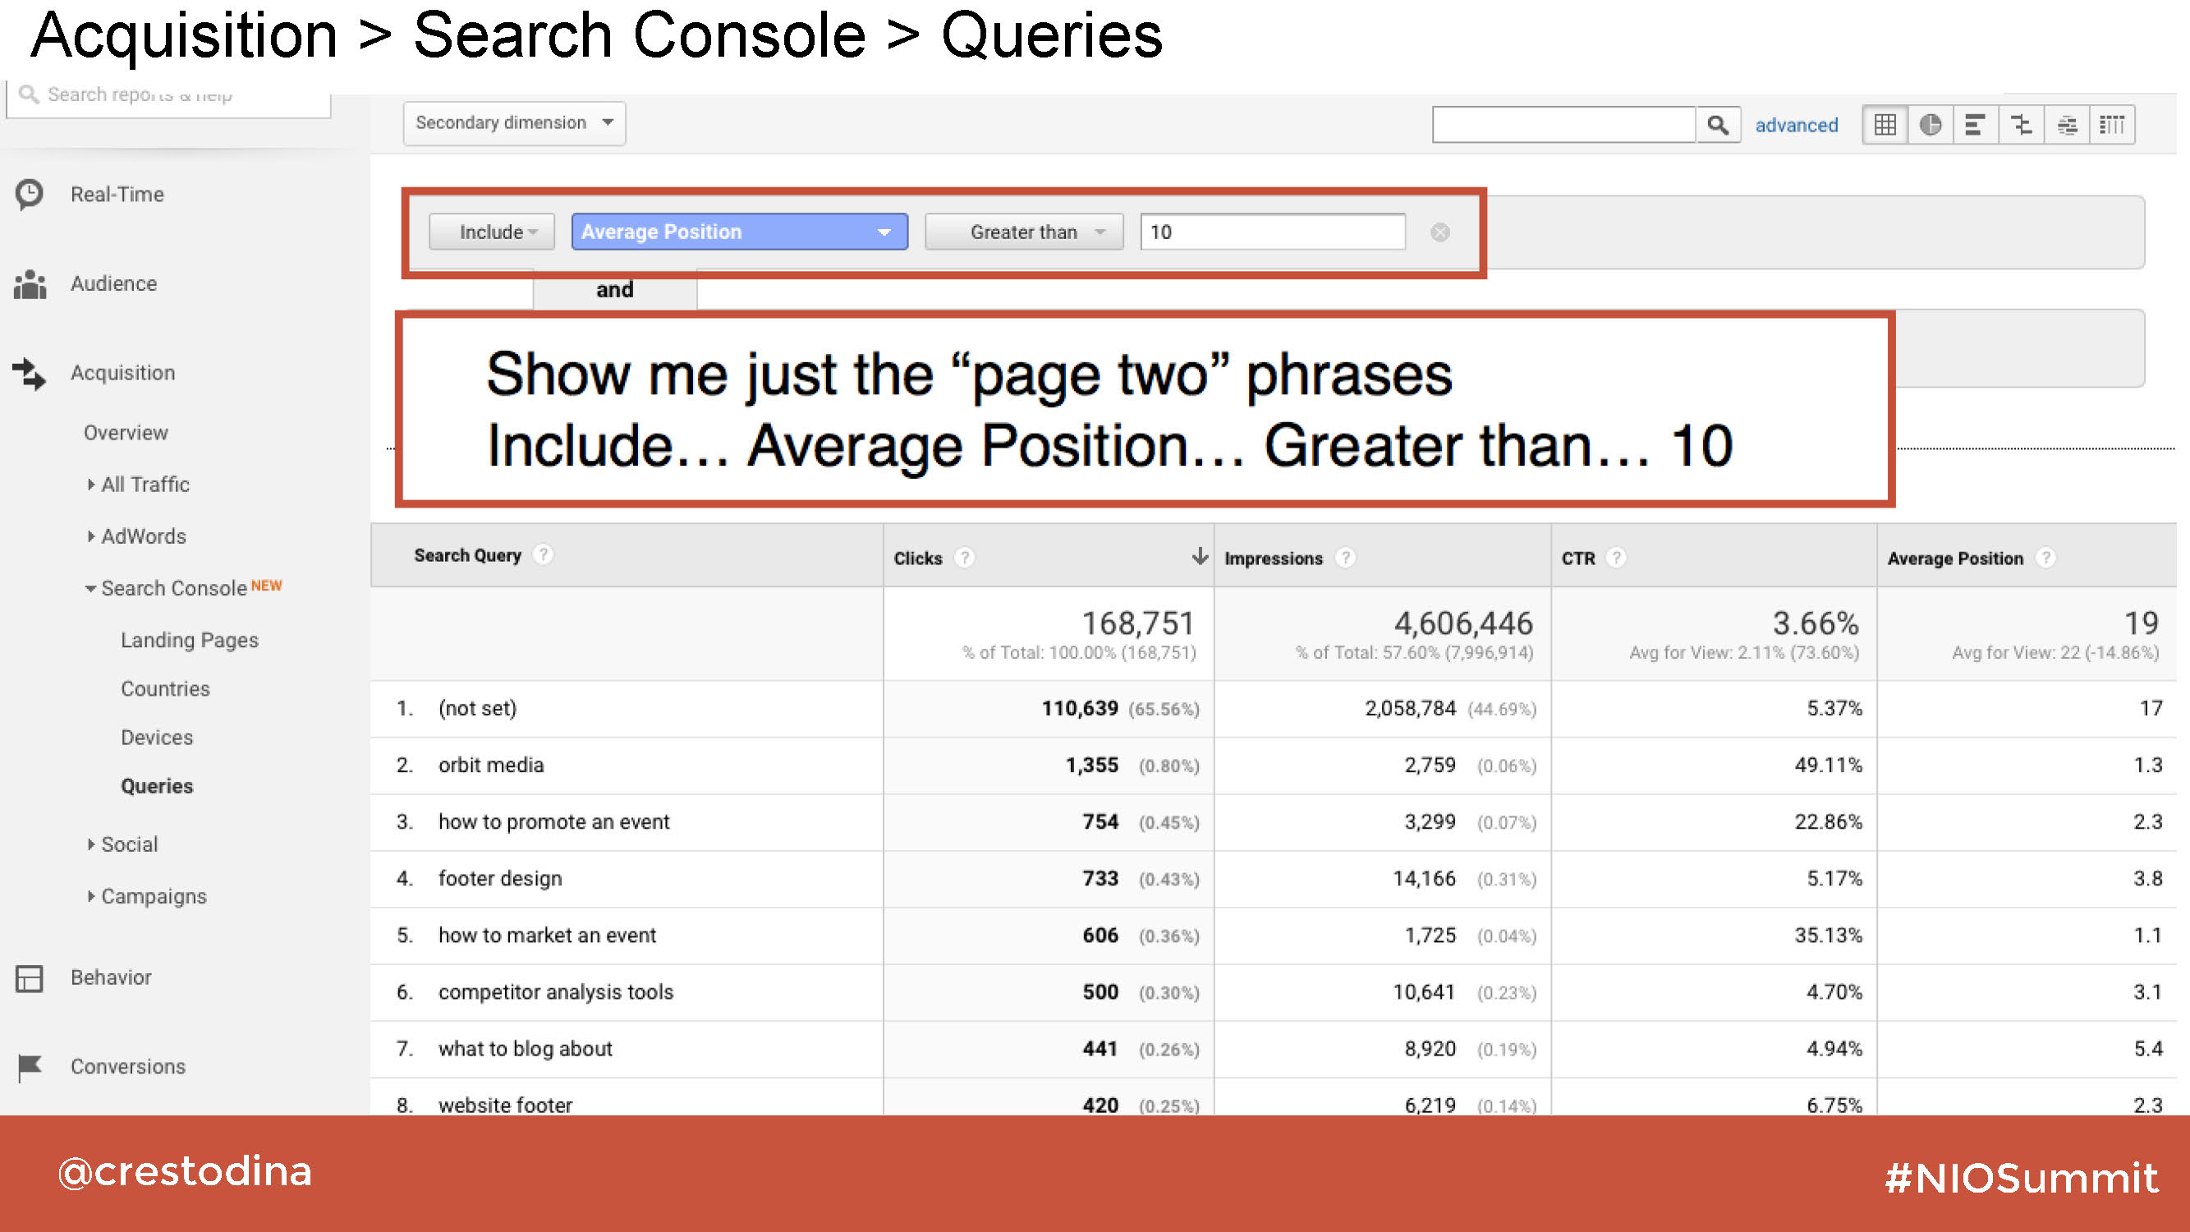Remove the Average Position filter with the X
Screen dimensions: 2190x1232
coord(1439,232)
